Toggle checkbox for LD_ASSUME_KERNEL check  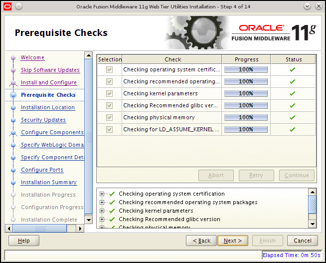point(109,129)
